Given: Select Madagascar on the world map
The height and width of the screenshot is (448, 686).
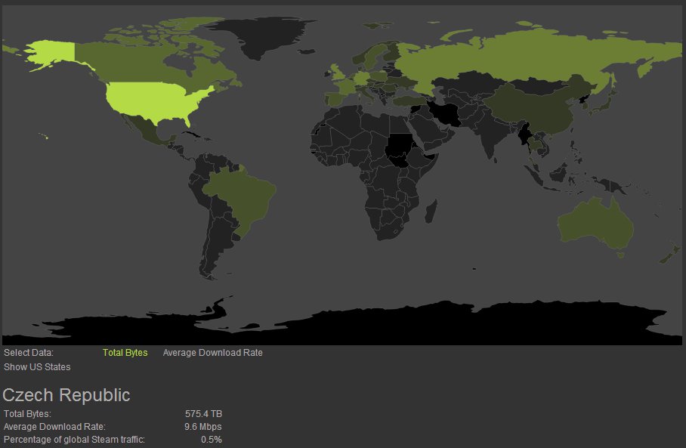Looking at the screenshot, I should (x=431, y=211).
